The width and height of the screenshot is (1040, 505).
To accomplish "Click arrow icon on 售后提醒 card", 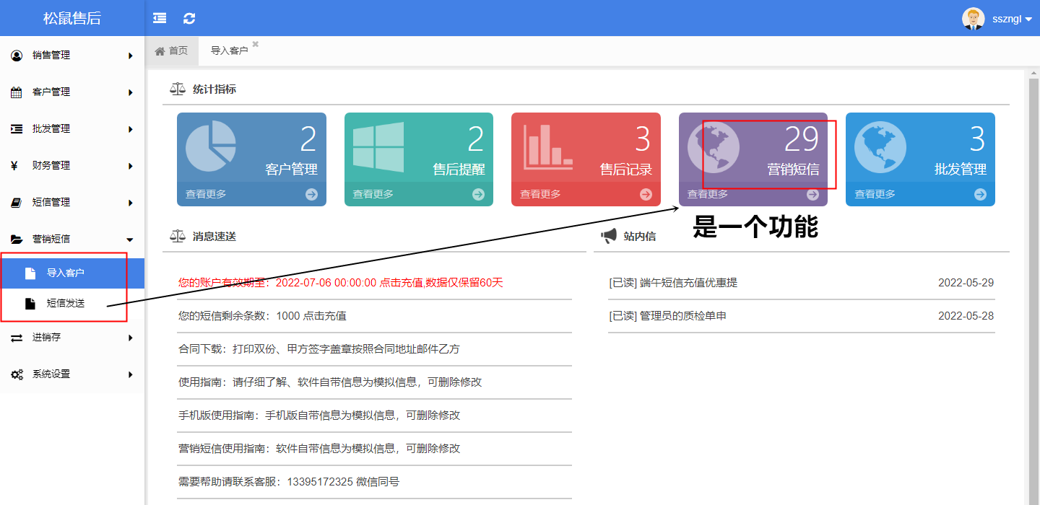I will (478, 194).
